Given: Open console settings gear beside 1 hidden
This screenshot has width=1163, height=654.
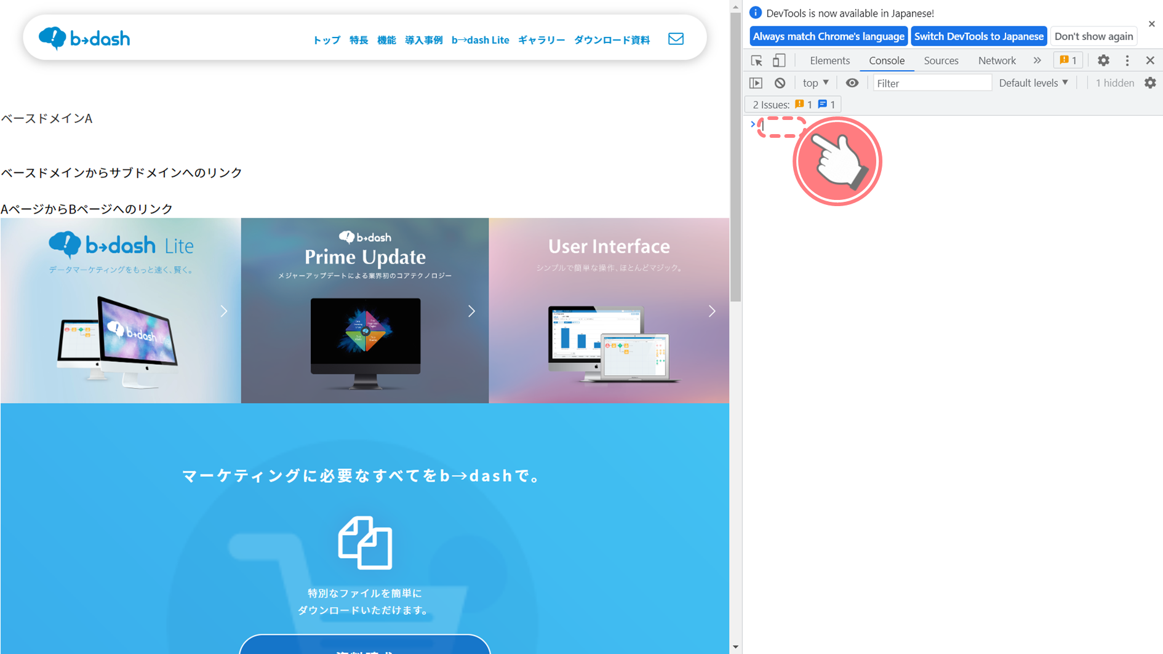Looking at the screenshot, I should coord(1150,83).
